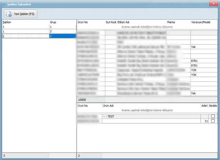
Task: Click the Grup column header
Action: pyautogui.click(x=62, y=22)
